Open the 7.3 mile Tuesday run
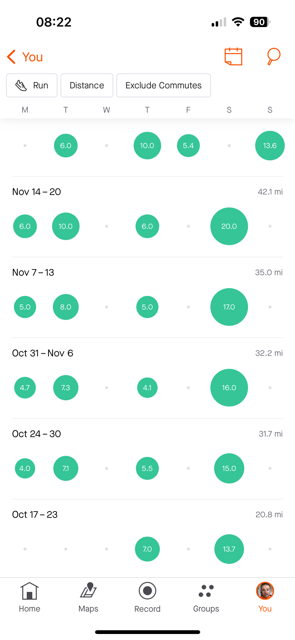The image size is (295, 640). tap(66, 388)
